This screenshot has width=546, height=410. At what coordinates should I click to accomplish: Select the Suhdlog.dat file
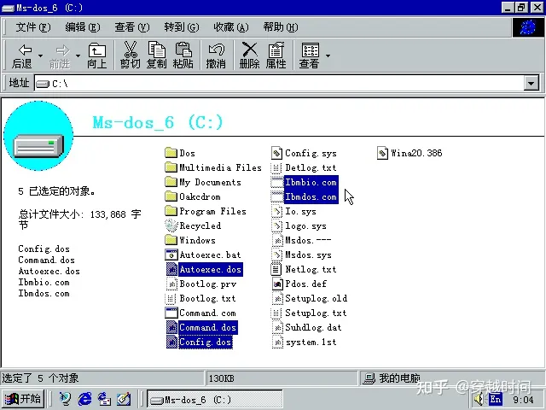pos(306,327)
